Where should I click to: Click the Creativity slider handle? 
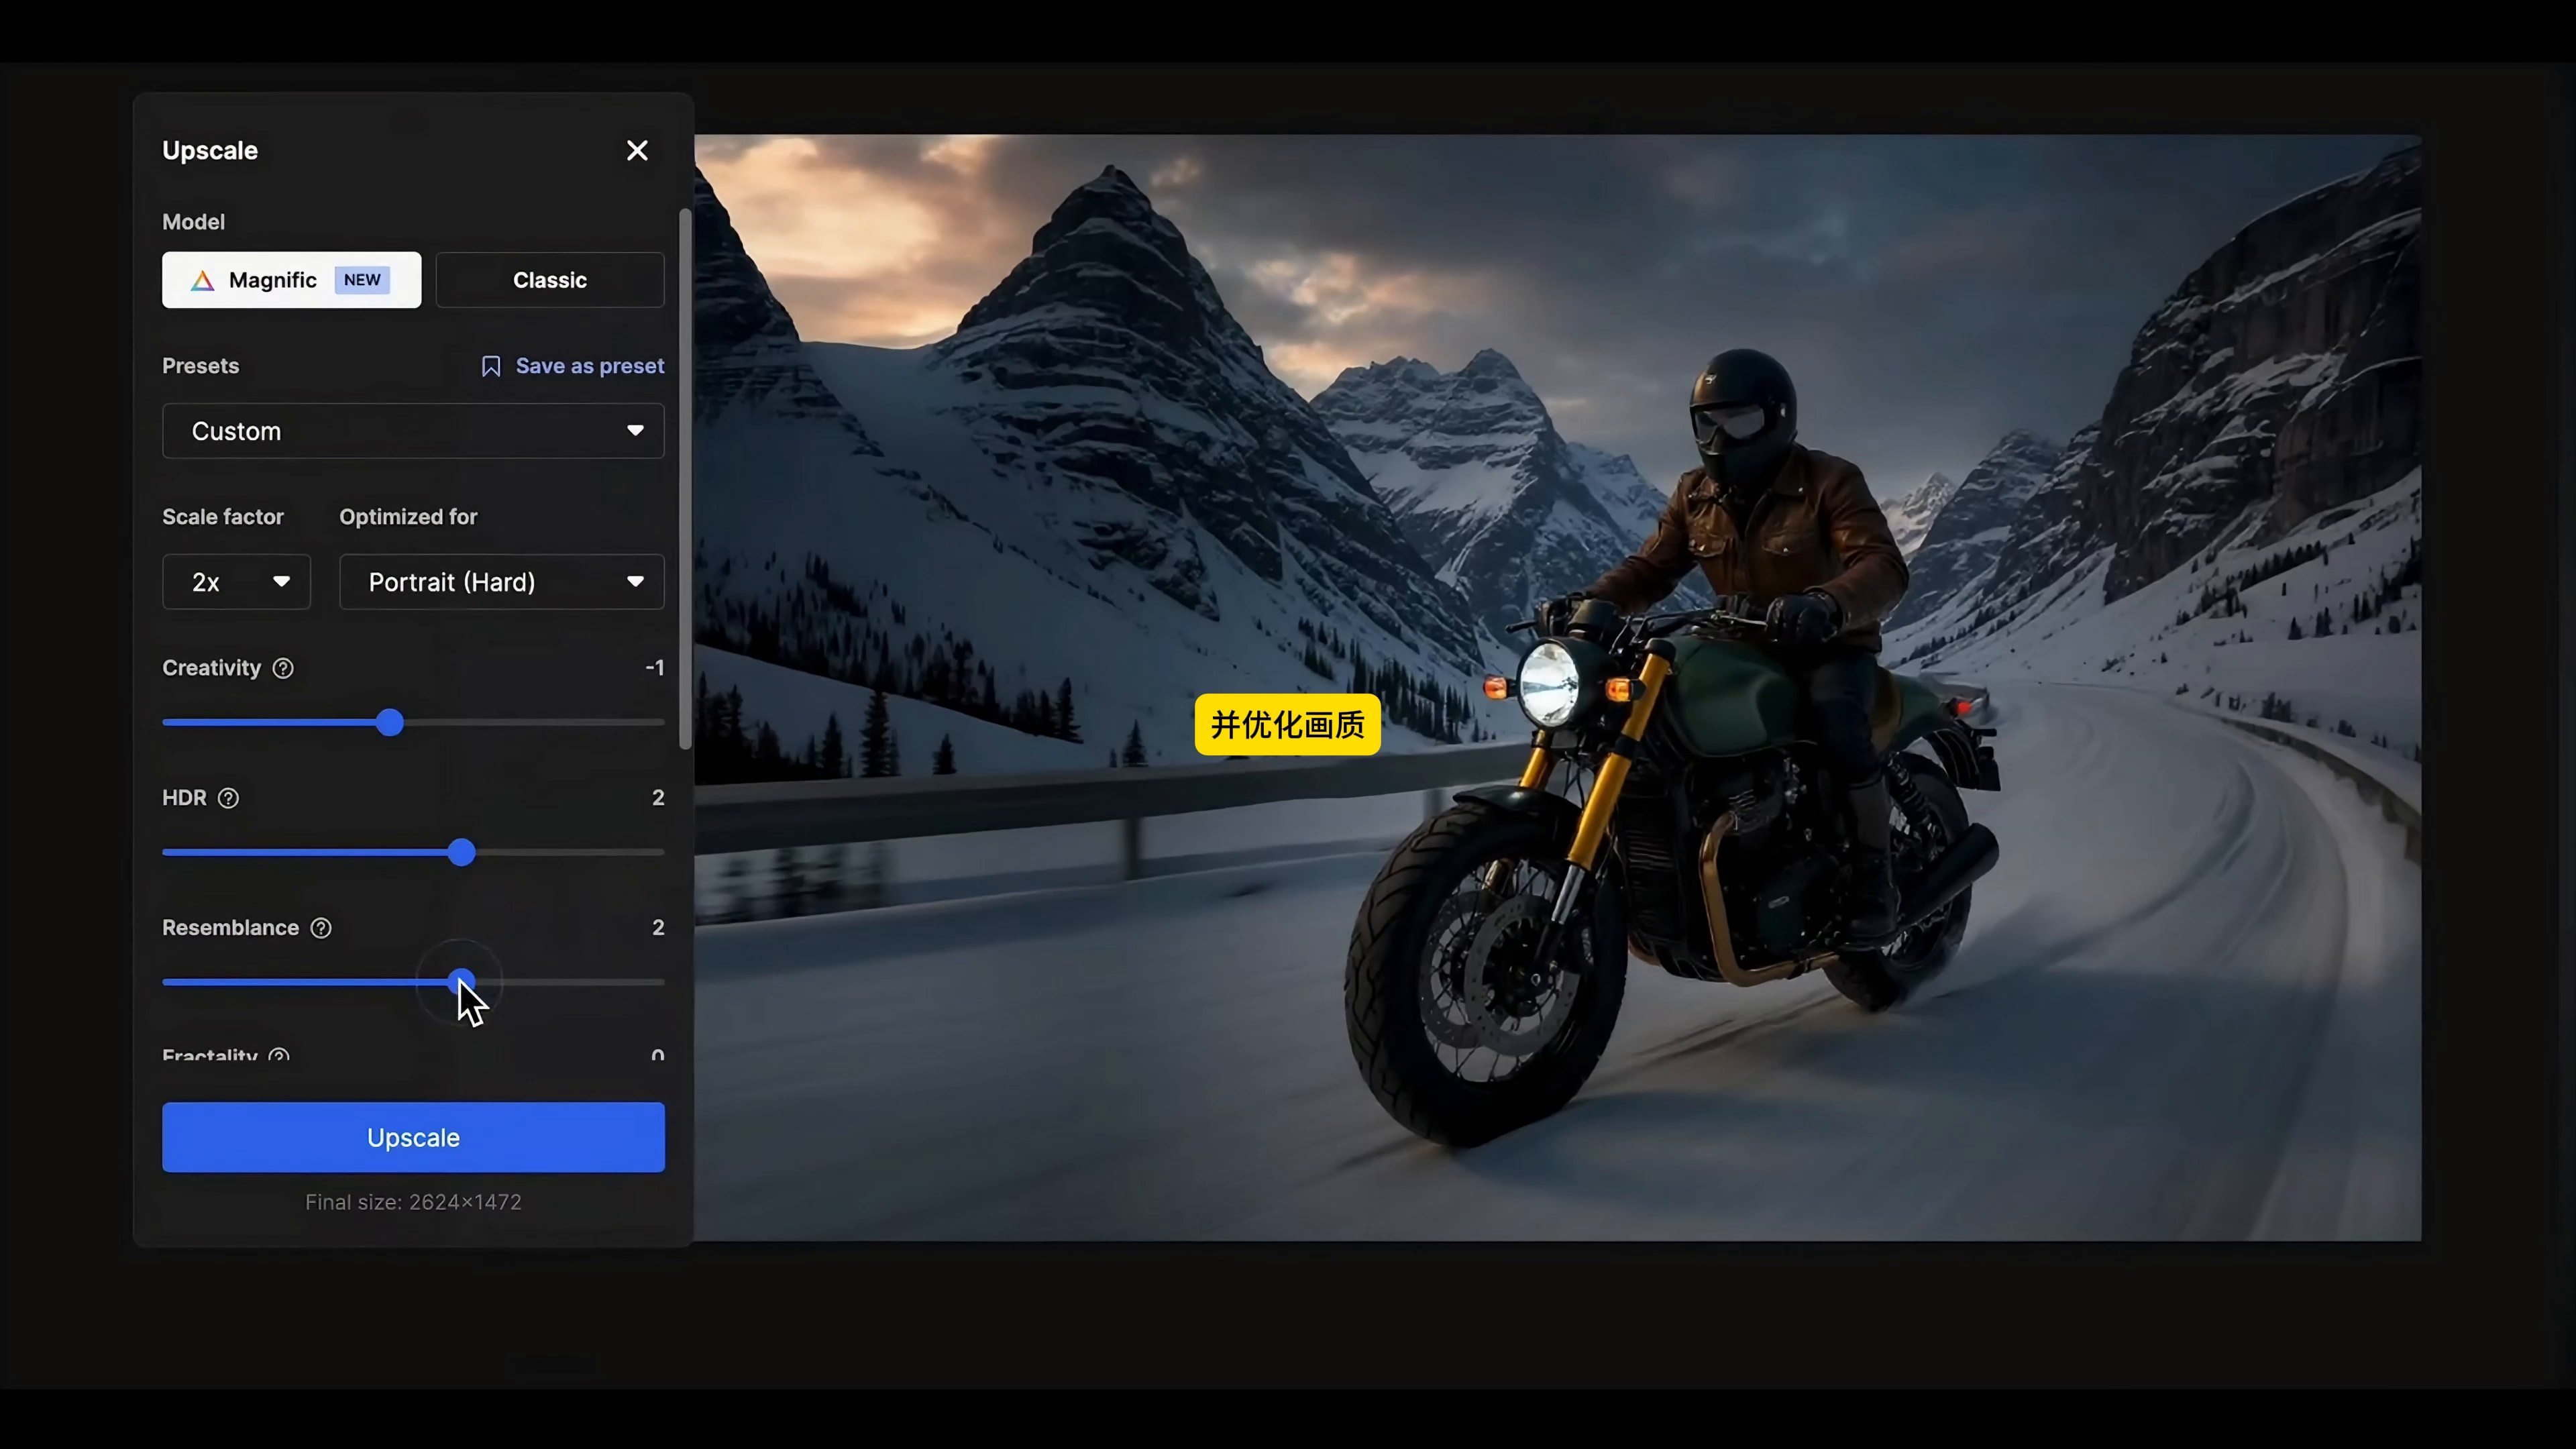[x=390, y=722]
